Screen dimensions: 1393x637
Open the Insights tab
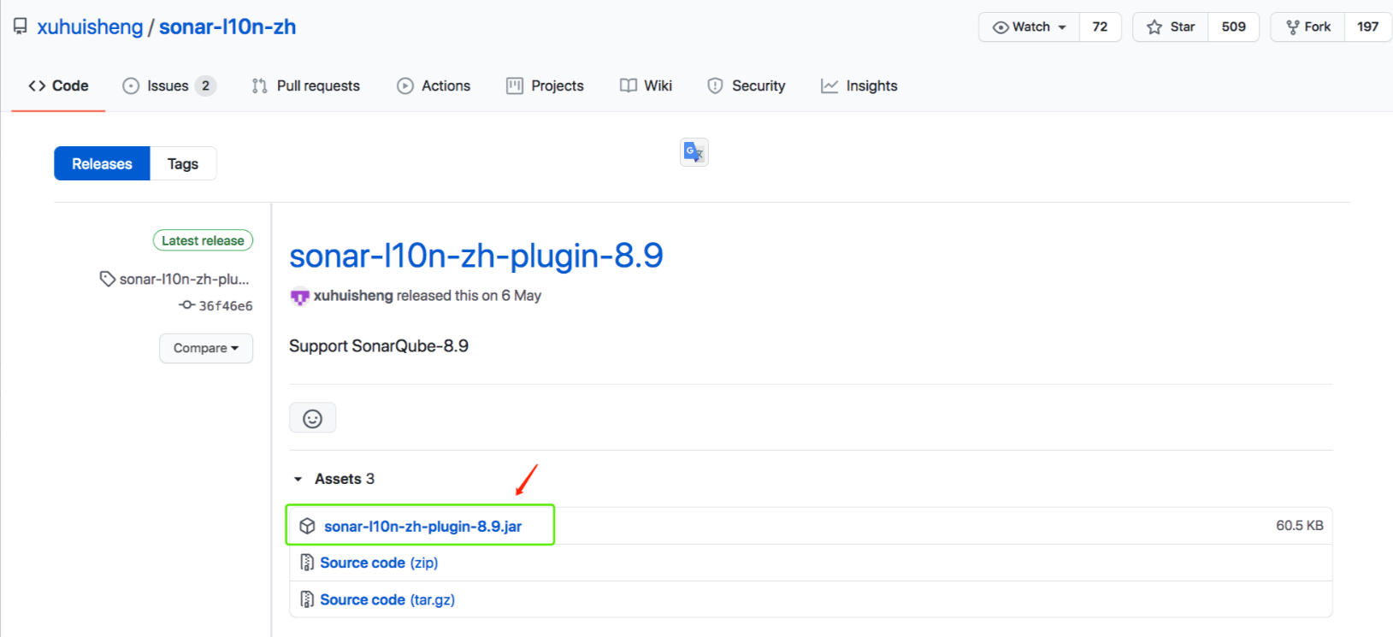[859, 86]
